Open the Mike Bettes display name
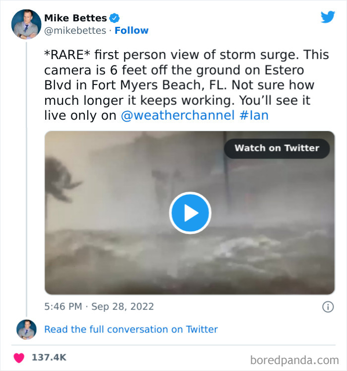Image resolution: width=347 pixels, height=371 pixels. click(75, 18)
